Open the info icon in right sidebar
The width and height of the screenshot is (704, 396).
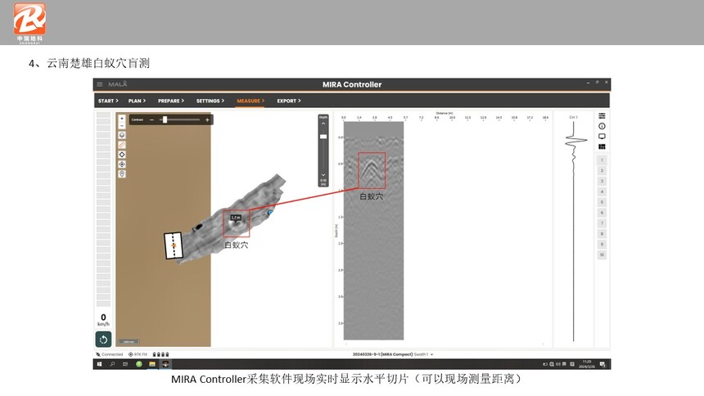point(602,126)
